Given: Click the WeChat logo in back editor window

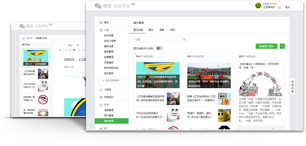Looking at the screenshot, I should pyautogui.click(x=22, y=26).
